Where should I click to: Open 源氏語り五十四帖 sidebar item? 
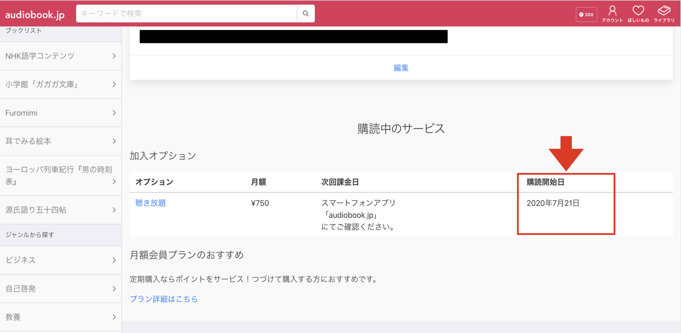coord(61,210)
